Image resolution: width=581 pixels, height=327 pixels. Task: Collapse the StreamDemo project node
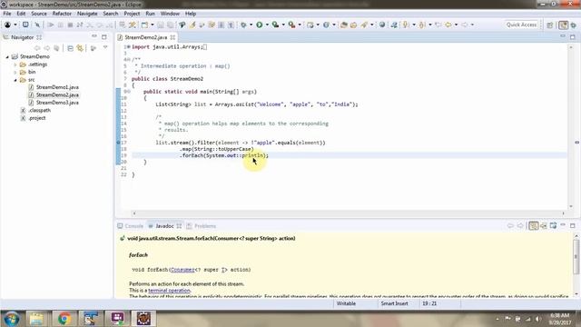click(7, 56)
